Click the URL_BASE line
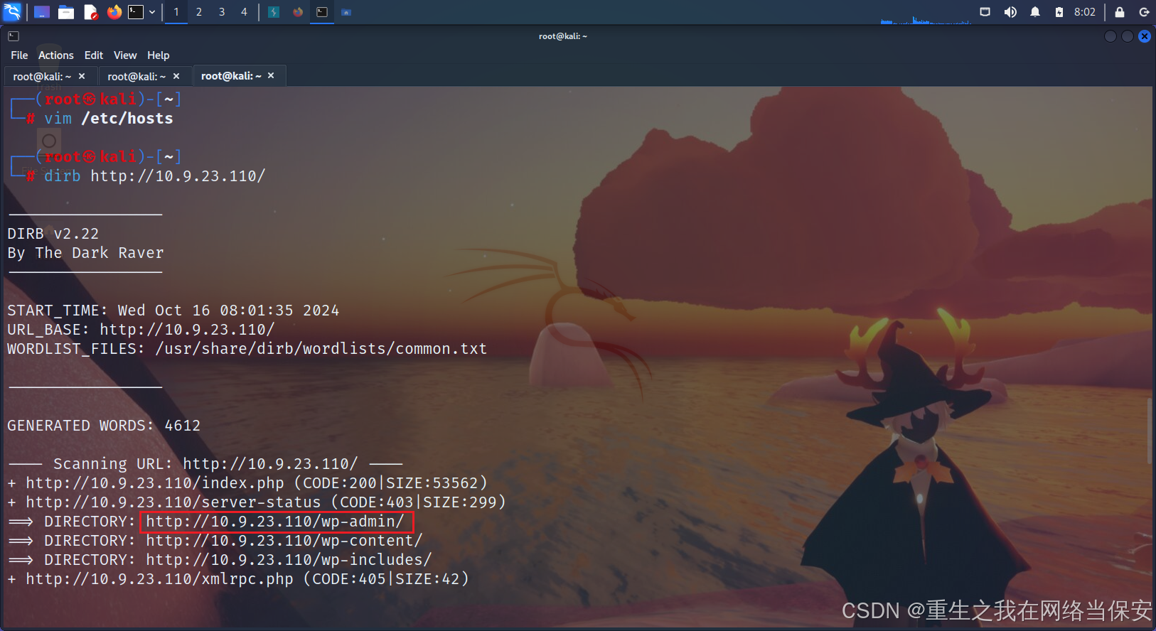 point(141,330)
